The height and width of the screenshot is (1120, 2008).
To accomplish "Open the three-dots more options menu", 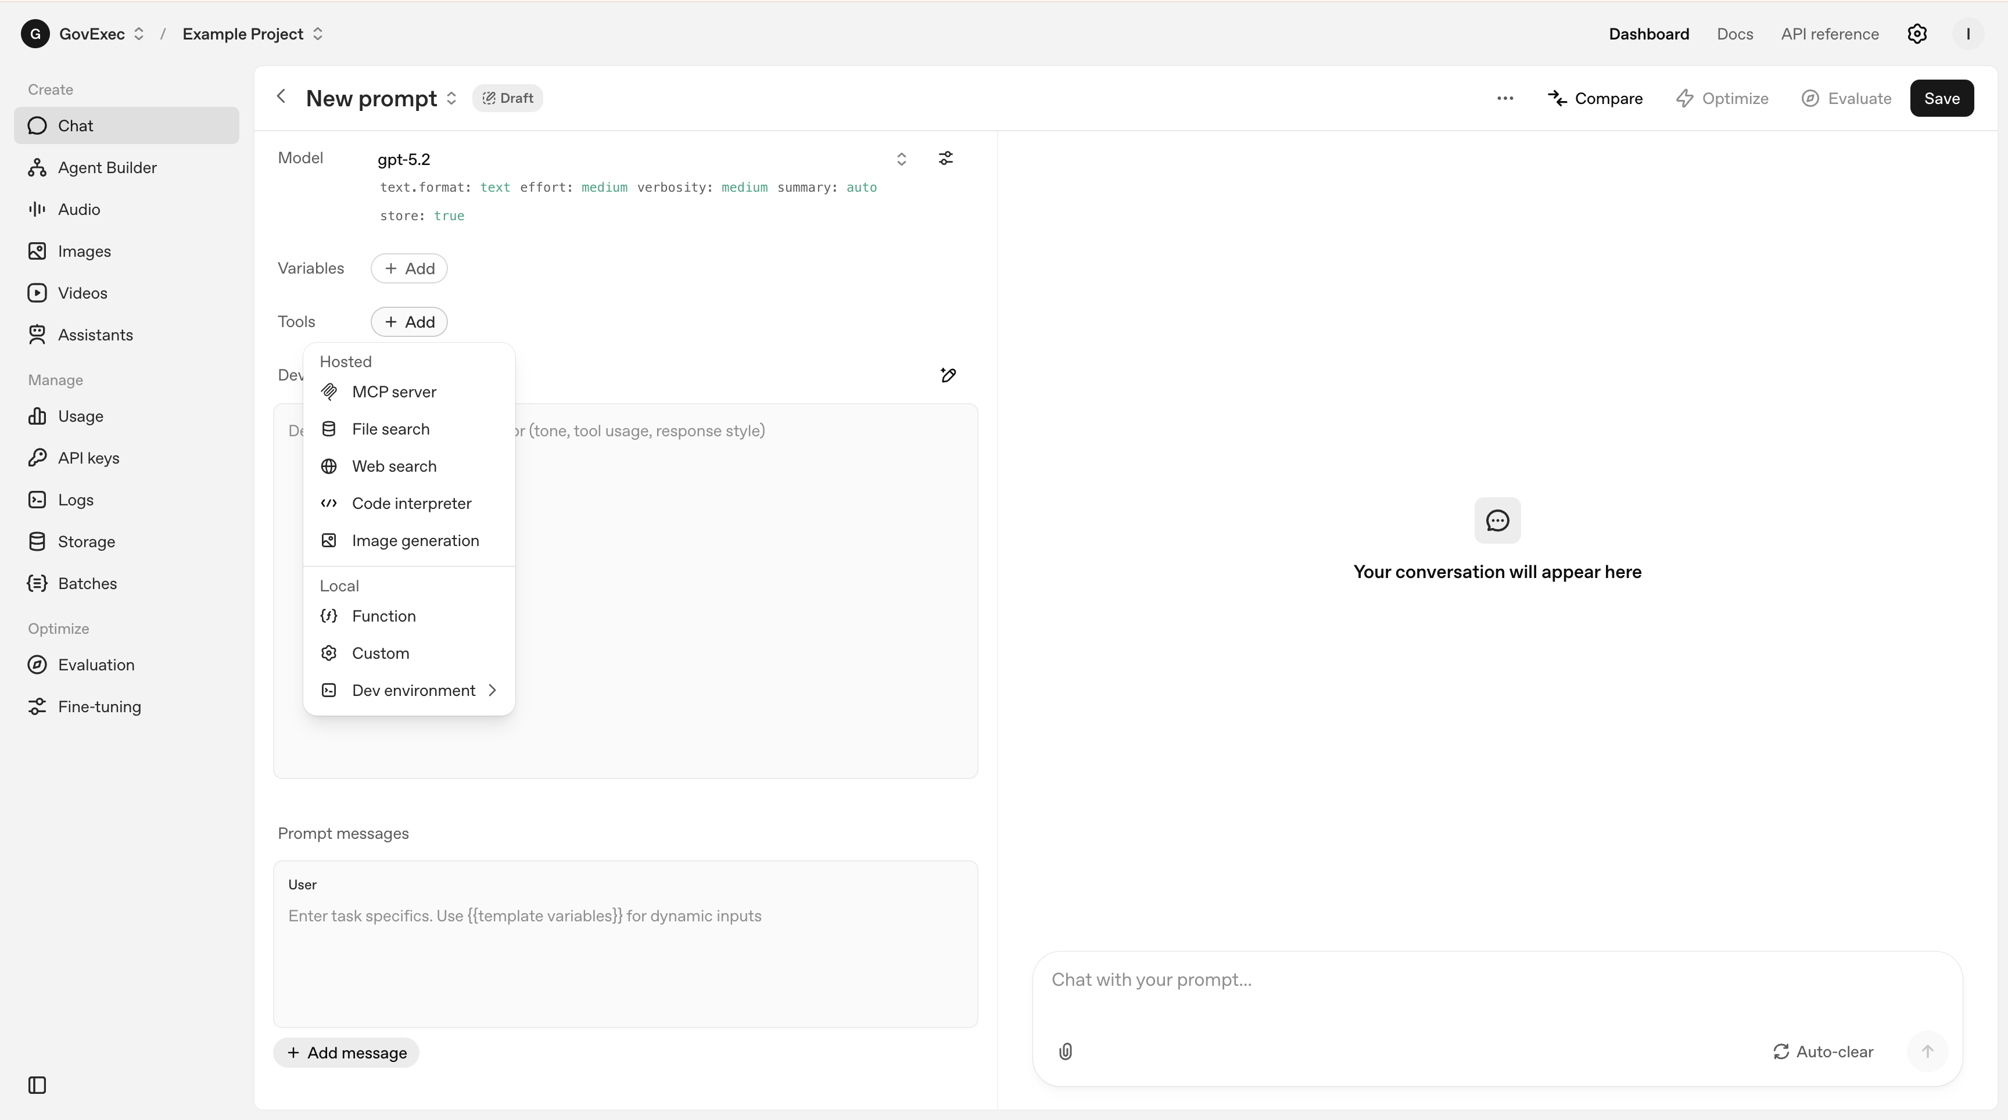I will tap(1505, 98).
